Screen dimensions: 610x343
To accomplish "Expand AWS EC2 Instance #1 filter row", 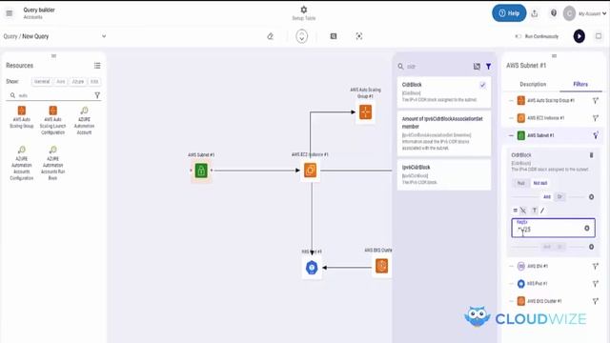I will [511, 118].
